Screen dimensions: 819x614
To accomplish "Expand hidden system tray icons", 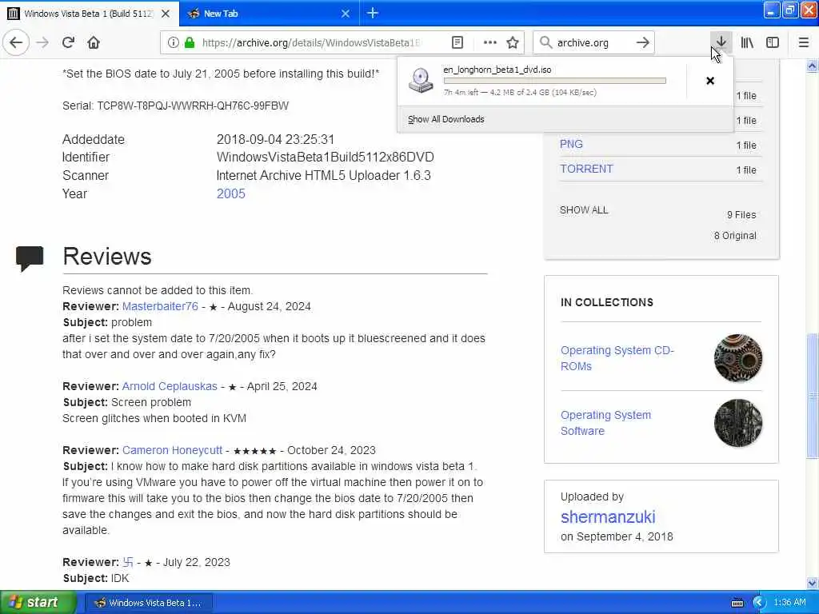I will click(758, 603).
